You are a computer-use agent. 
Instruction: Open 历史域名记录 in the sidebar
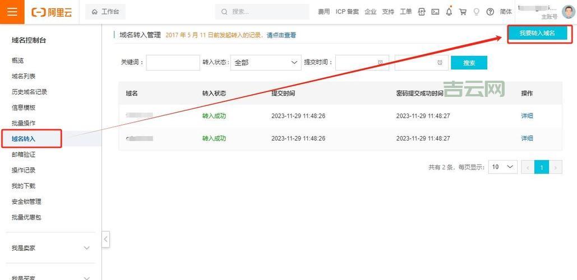pos(29,92)
